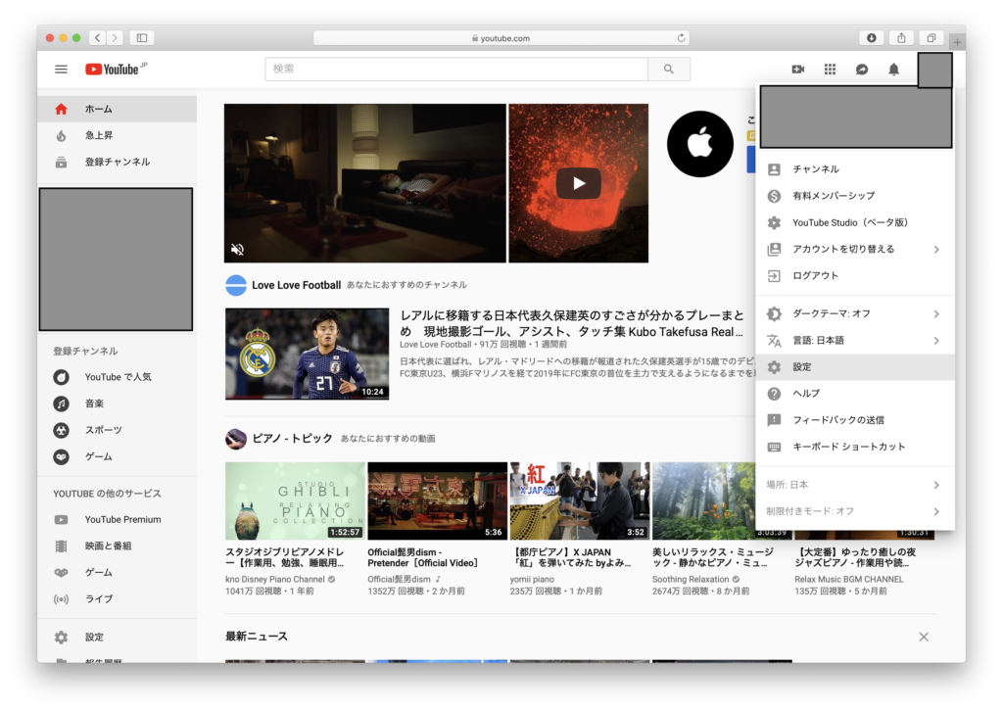Click the Safari show tabs icon

pos(931,38)
